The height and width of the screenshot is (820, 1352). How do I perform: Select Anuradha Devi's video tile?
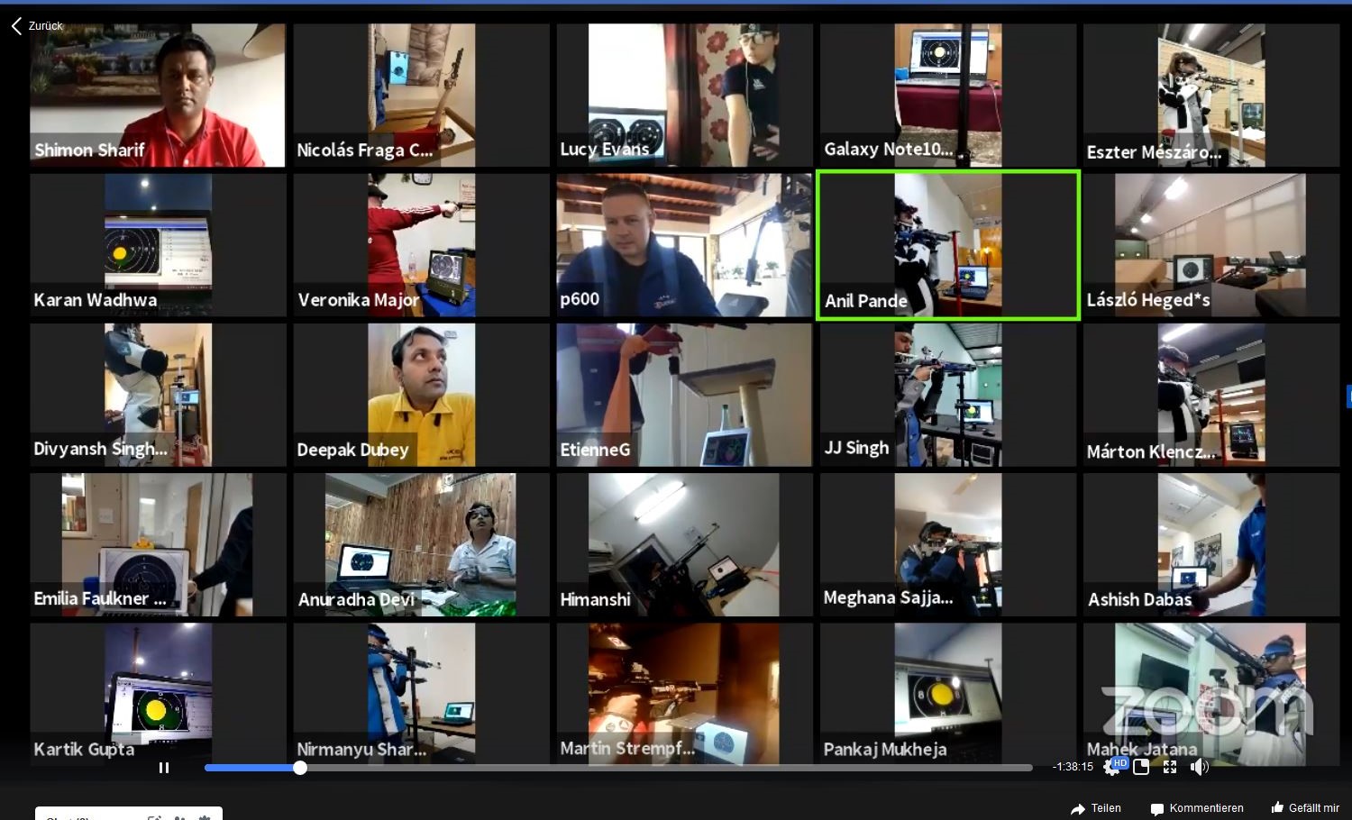[x=421, y=543]
